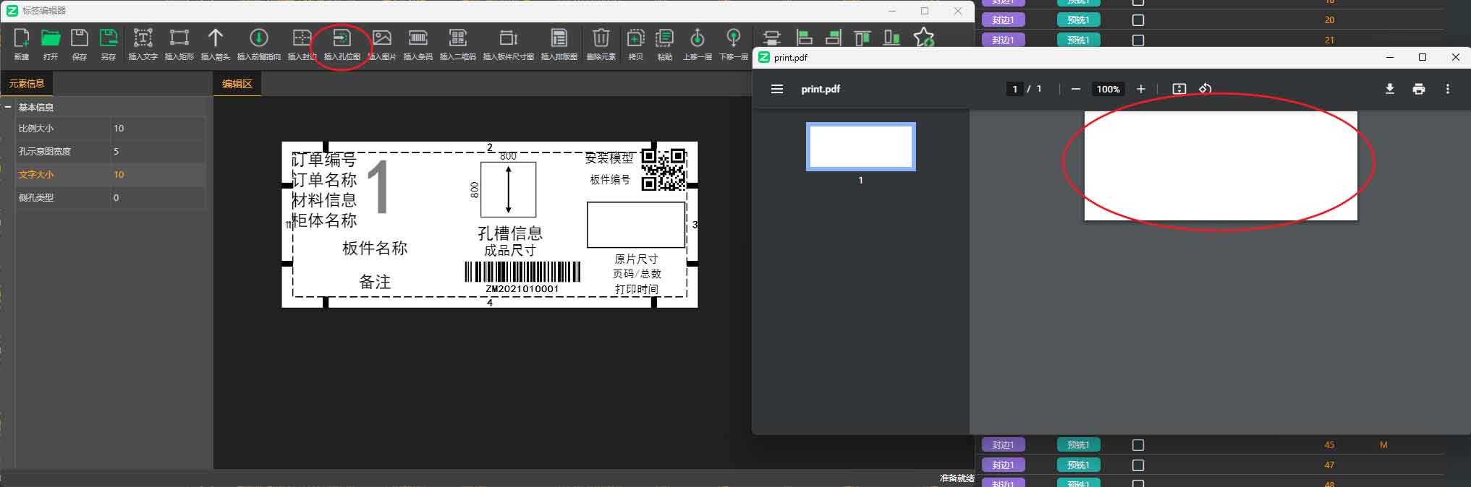The width and height of the screenshot is (1471, 487).
Task: Select the 订单编号 text on the label
Action: 324,159
